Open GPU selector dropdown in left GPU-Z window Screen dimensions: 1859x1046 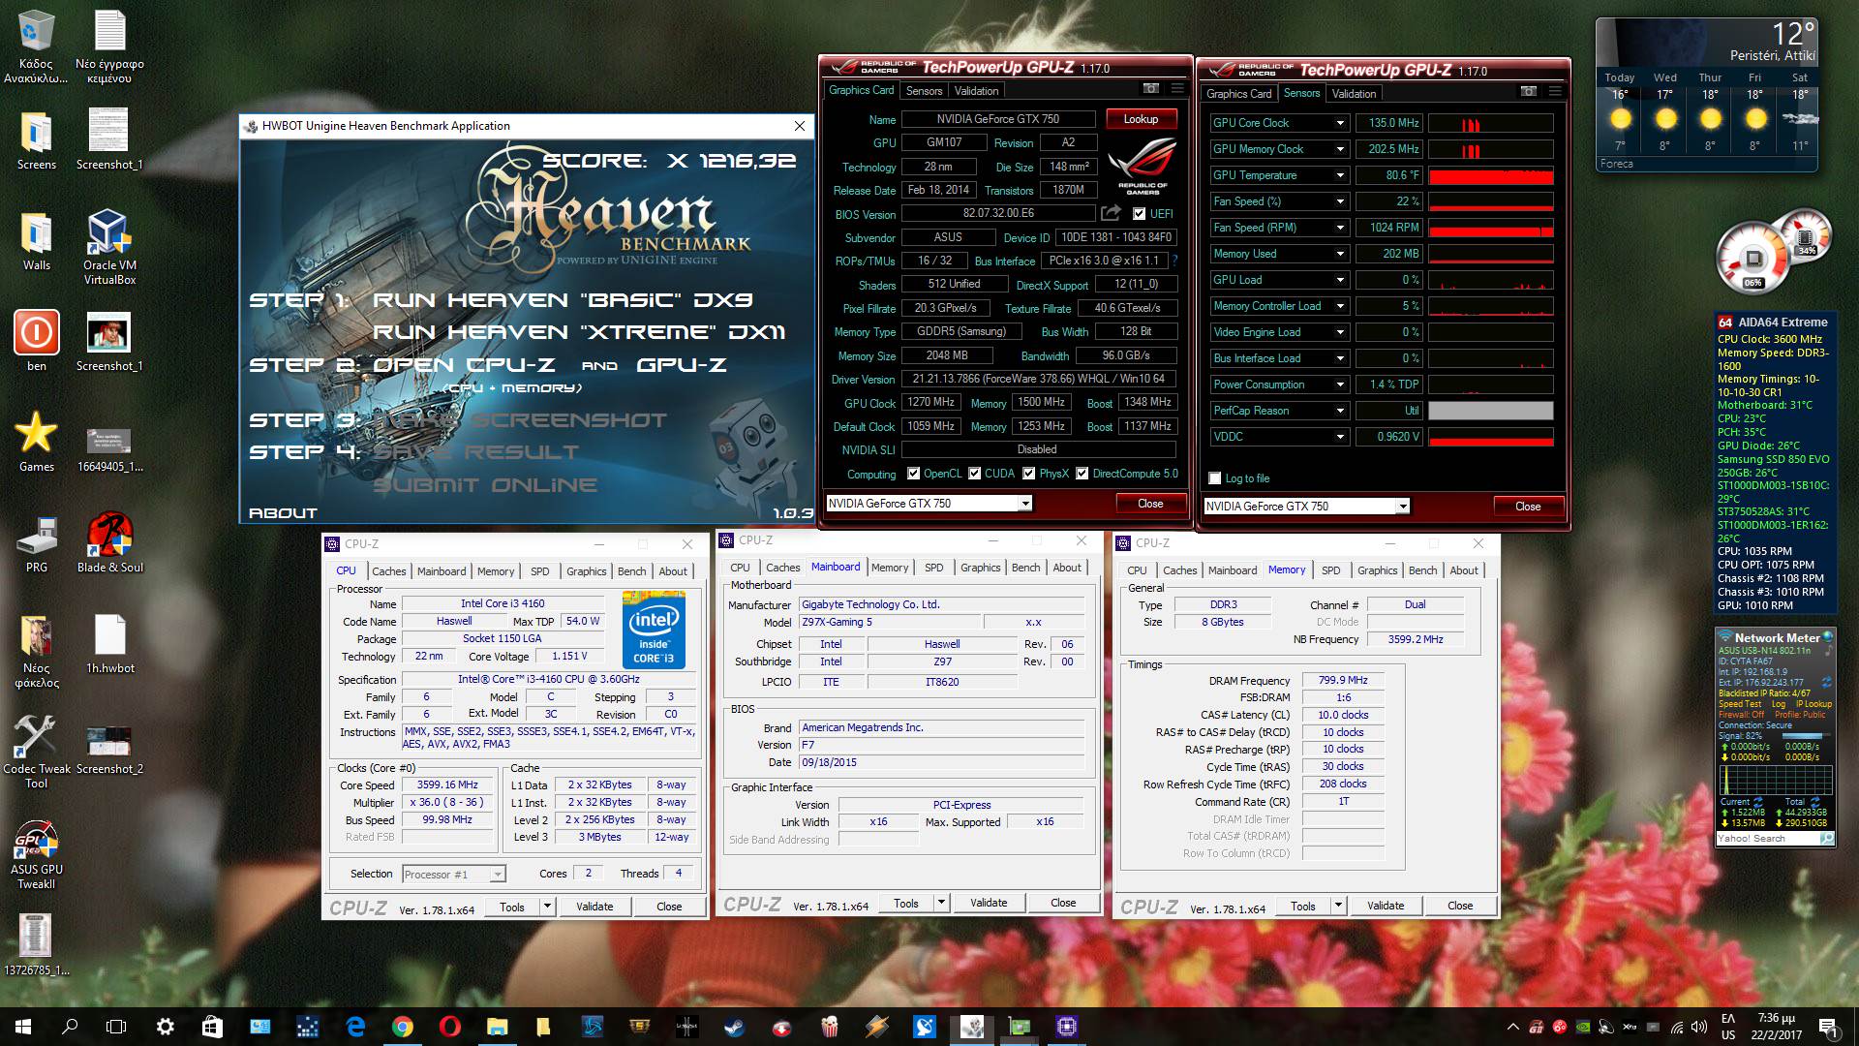[1024, 504]
